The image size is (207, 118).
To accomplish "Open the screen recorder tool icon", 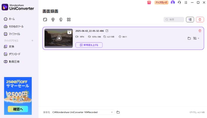I will point(45,20).
